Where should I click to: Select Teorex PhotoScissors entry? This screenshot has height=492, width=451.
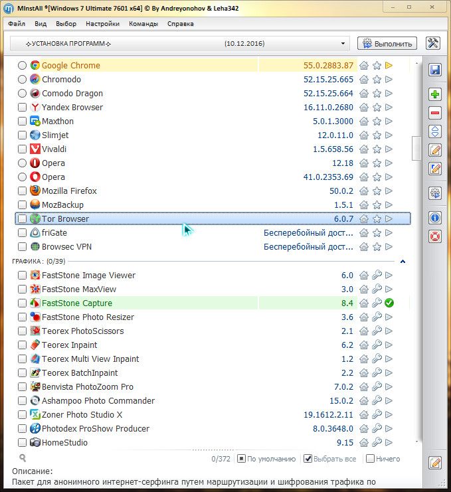tap(213, 331)
